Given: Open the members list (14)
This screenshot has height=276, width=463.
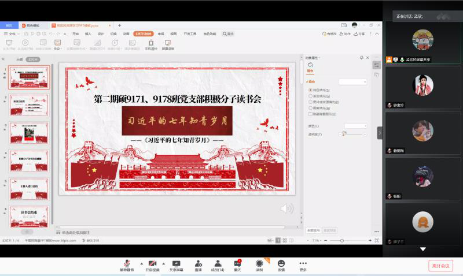Looking at the screenshot, I should [217, 263].
